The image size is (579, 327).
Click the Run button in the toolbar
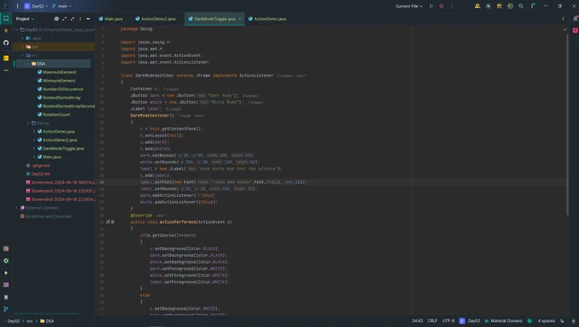click(431, 6)
